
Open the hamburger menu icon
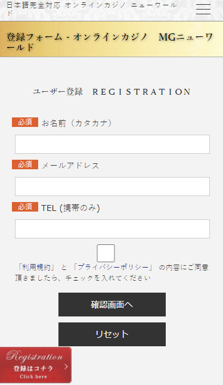coord(203,10)
